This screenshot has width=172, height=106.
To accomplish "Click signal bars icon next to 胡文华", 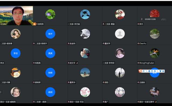I will click(77, 63).
